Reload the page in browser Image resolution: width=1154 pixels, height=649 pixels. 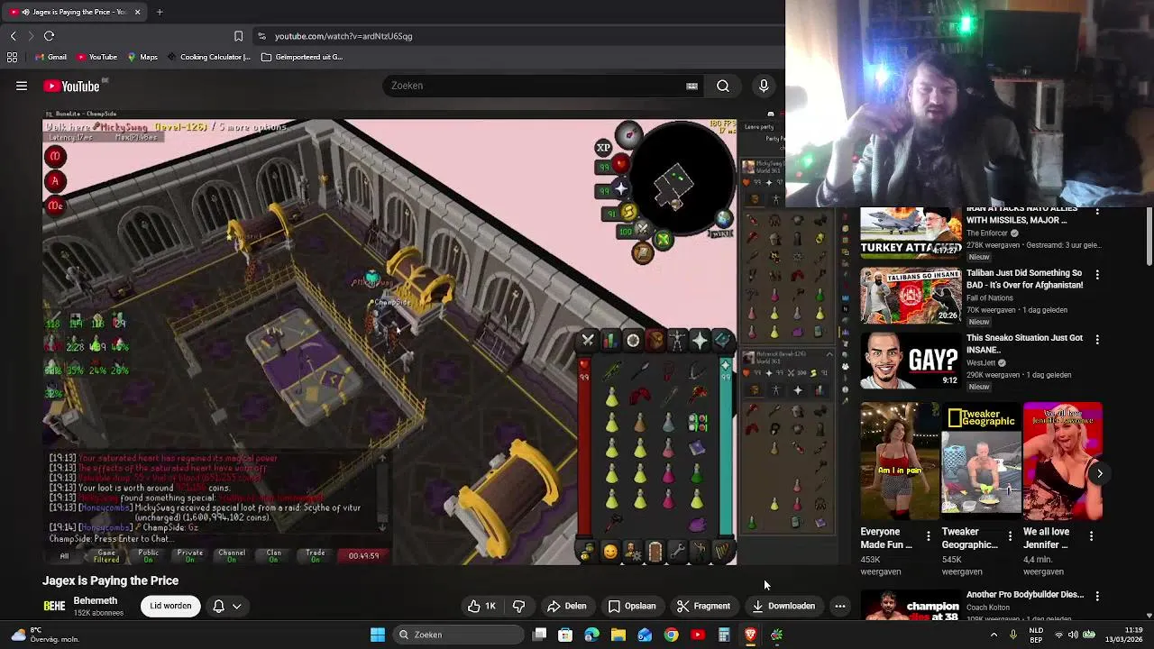tap(49, 36)
